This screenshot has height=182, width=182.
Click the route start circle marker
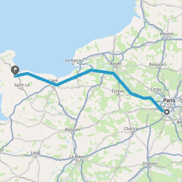click(167, 112)
